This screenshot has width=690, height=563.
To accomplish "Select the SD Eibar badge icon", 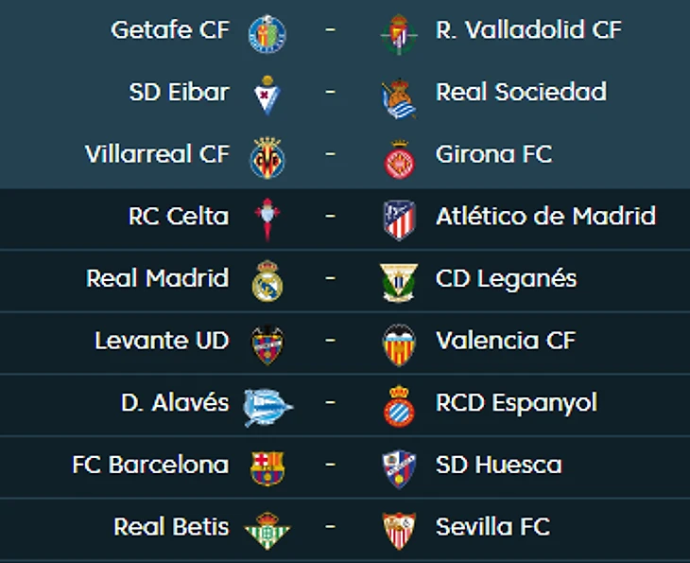I will coord(267,96).
